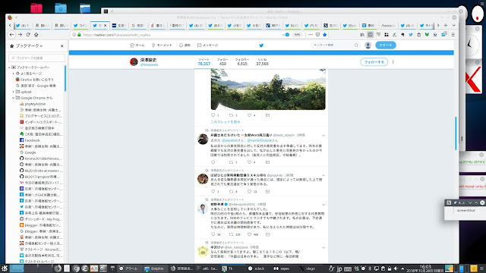
Task: Open the フォロワー 4,415 followers count
Action: pos(242,62)
